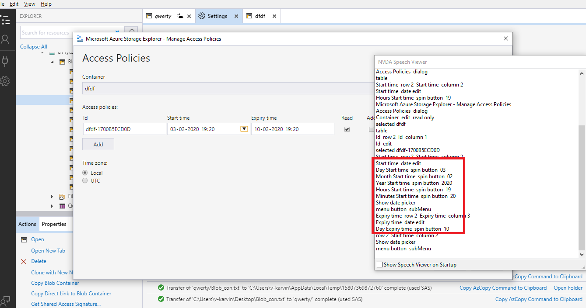Viewport: 586px width, 308px height.
Task: Open the Edit menu
Action: click(x=14, y=3)
